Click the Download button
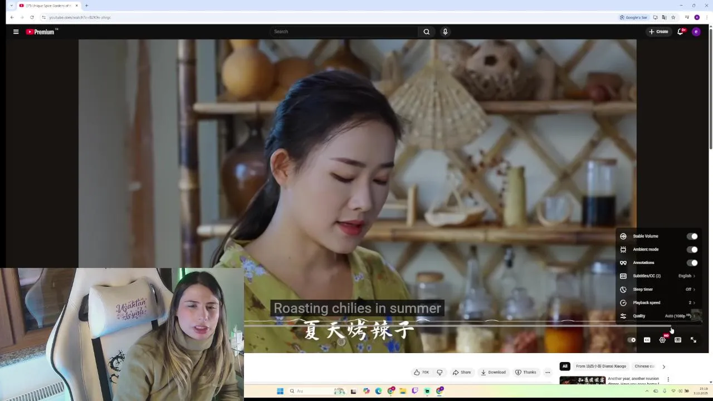Viewport: 713px width, 401px height. [x=493, y=372]
